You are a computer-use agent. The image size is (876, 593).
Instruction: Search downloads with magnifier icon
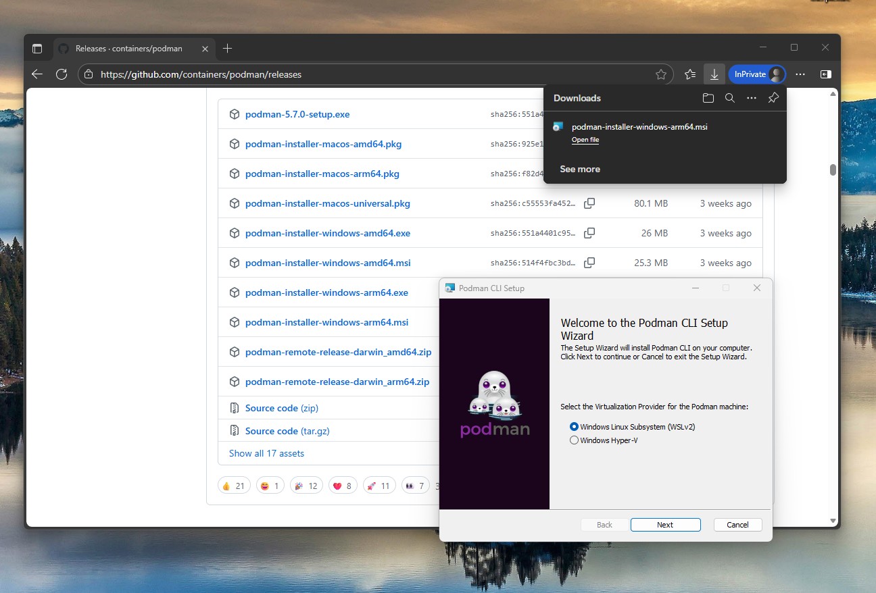click(x=730, y=98)
